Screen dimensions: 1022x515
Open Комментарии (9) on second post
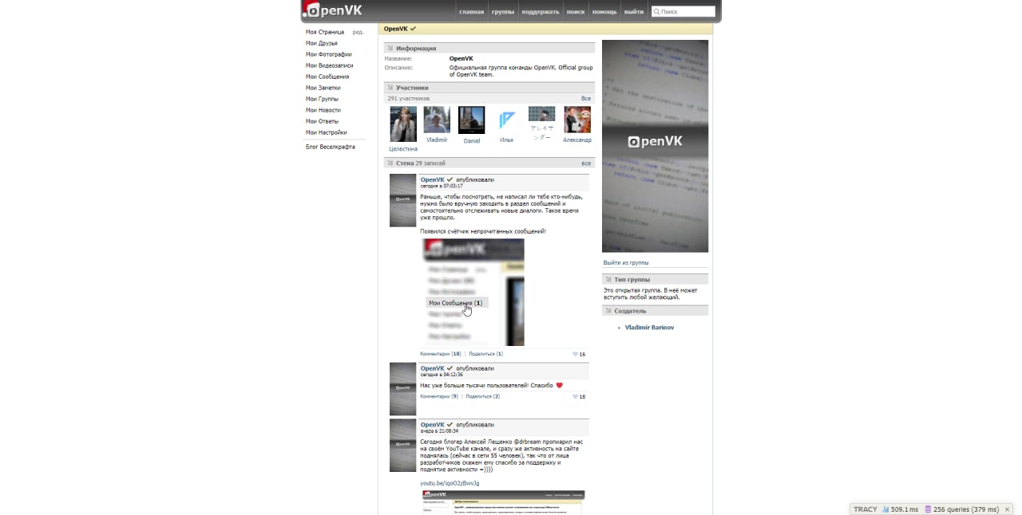pos(439,396)
